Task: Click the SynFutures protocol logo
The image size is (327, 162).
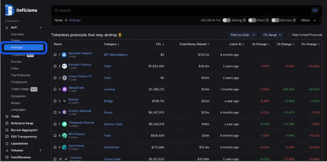Action: coord(64,147)
